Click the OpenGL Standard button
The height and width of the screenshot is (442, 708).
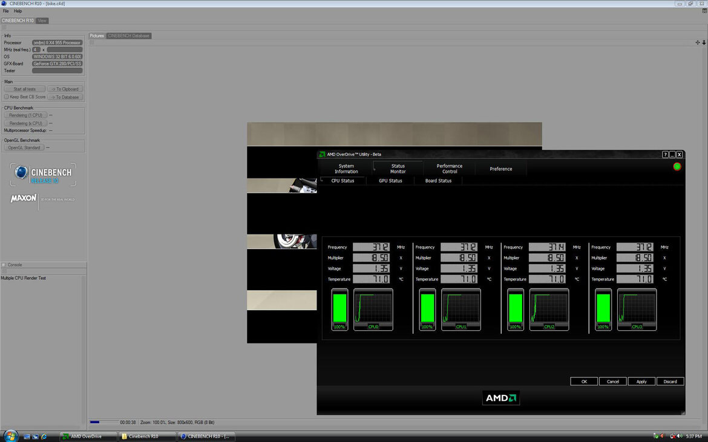[24, 148]
